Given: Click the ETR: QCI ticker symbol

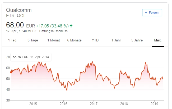Looking at the screenshot, I should (x=15, y=16).
